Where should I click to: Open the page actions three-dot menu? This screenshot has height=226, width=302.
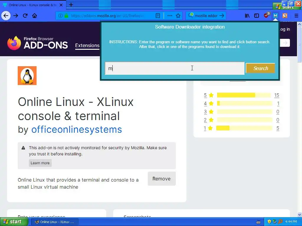pyautogui.click(x=170, y=16)
